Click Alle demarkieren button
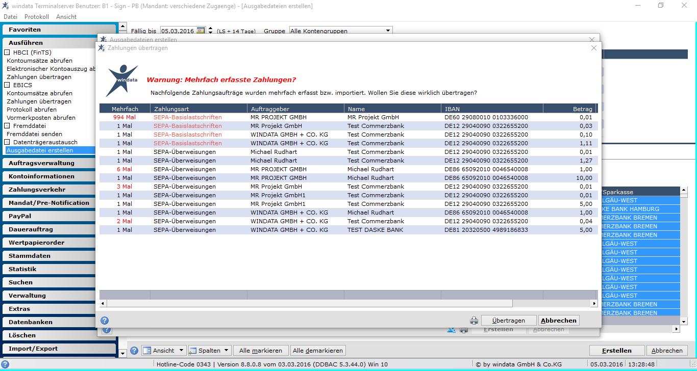The image size is (697, 371). coord(318,351)
